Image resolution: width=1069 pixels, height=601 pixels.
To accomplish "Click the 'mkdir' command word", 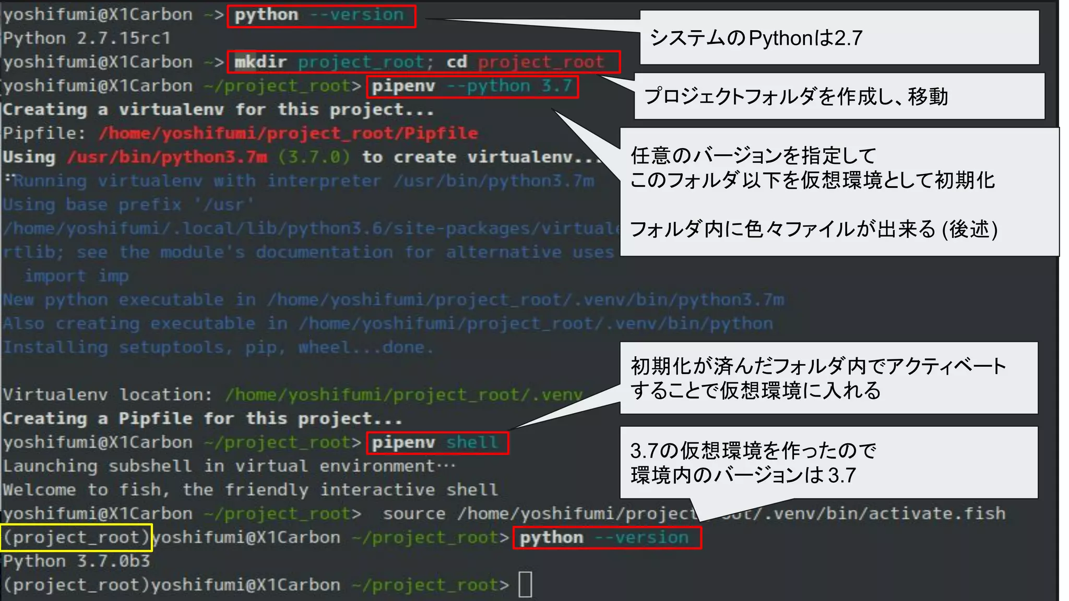I will [x=260, y=62].
